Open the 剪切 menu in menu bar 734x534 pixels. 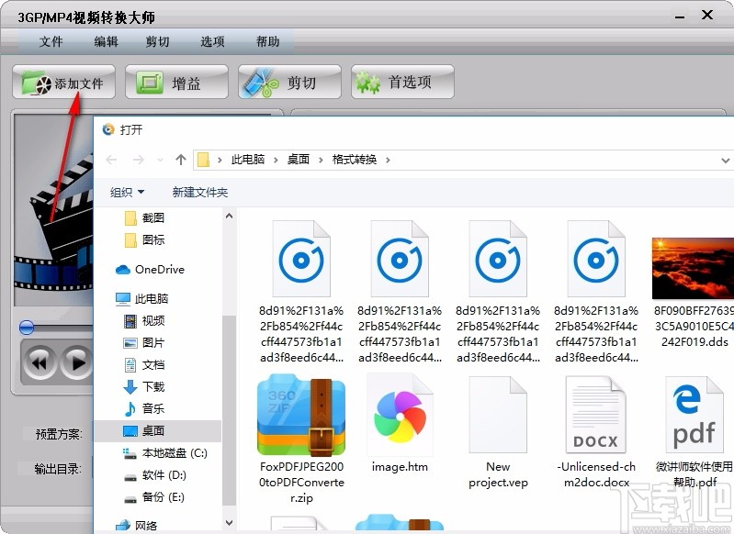click(157, 41)
